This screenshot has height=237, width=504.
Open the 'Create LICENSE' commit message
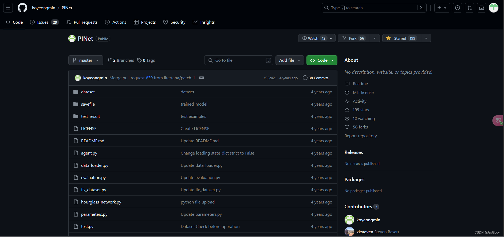click(195, 128)
